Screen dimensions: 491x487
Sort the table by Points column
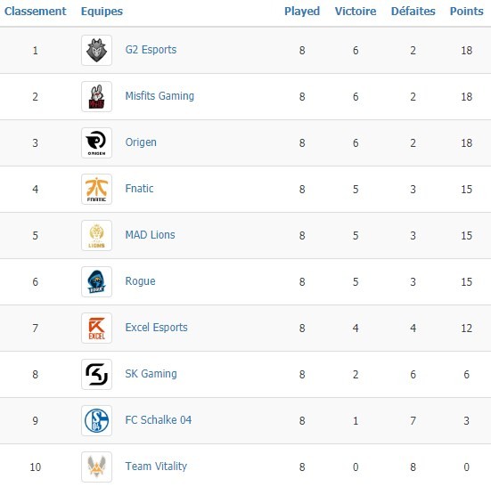click(467, 12)
